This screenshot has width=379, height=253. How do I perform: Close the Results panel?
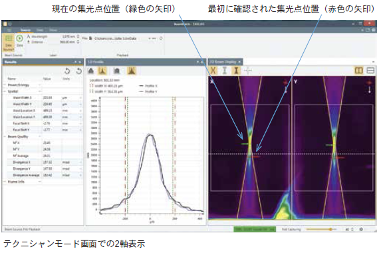pyautogui.click(x=80, y=62)
